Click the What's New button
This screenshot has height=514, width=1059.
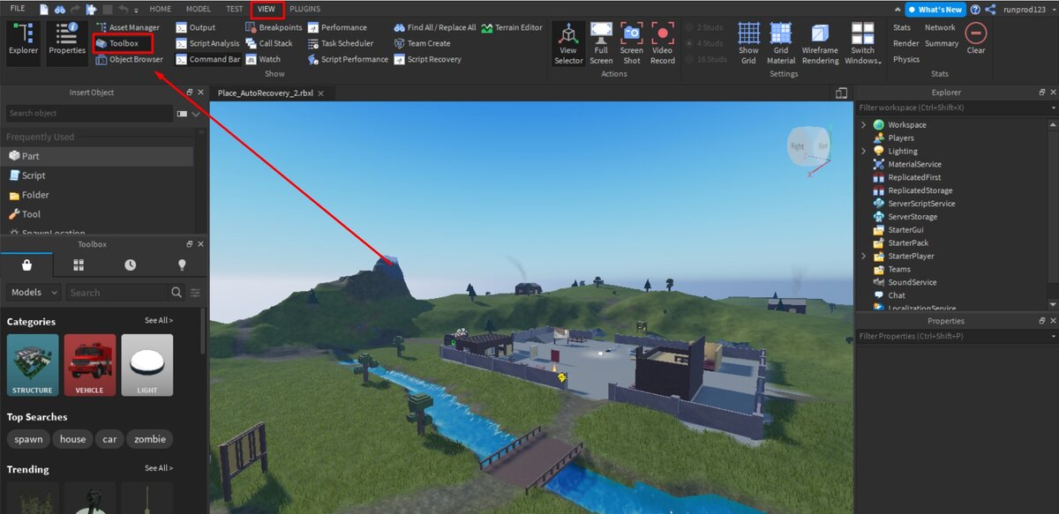935,9
